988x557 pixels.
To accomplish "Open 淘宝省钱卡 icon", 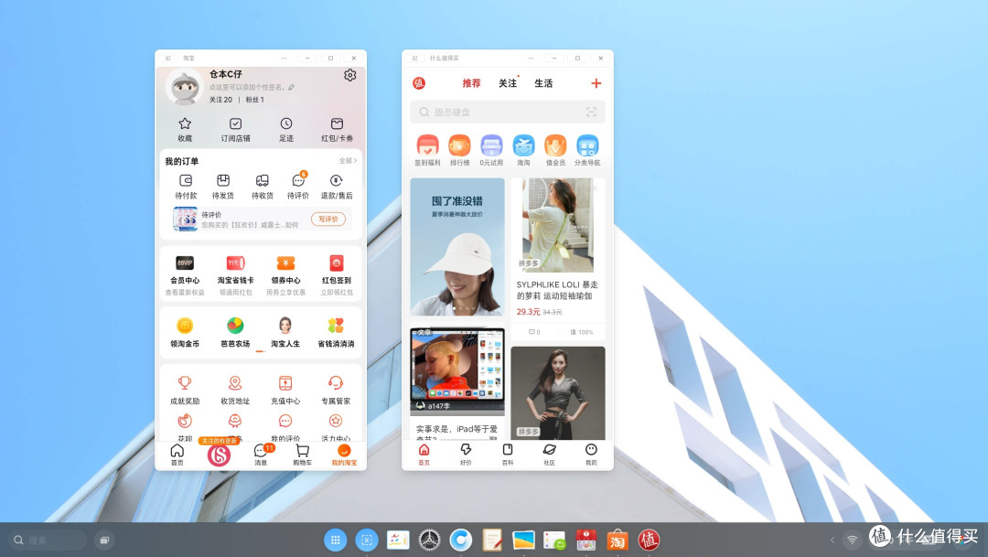I will [x=235, y=262].
